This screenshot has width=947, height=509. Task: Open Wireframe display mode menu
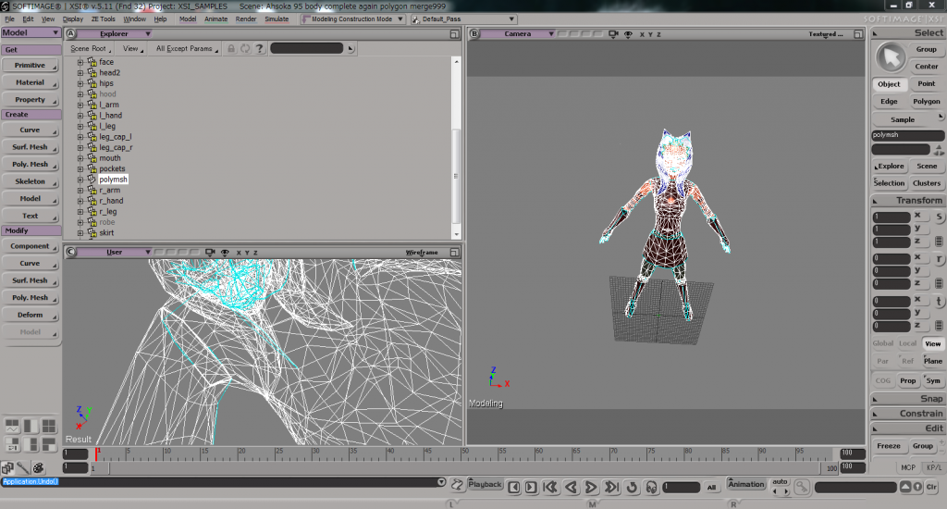(422, 252)
